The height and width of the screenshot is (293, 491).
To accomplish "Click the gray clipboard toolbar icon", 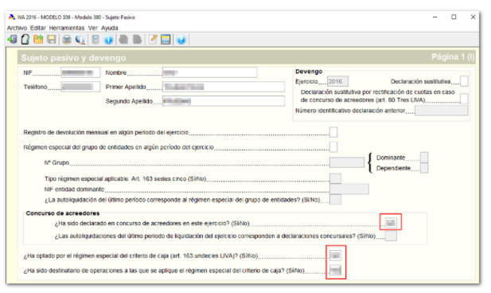I will point(95,40).
